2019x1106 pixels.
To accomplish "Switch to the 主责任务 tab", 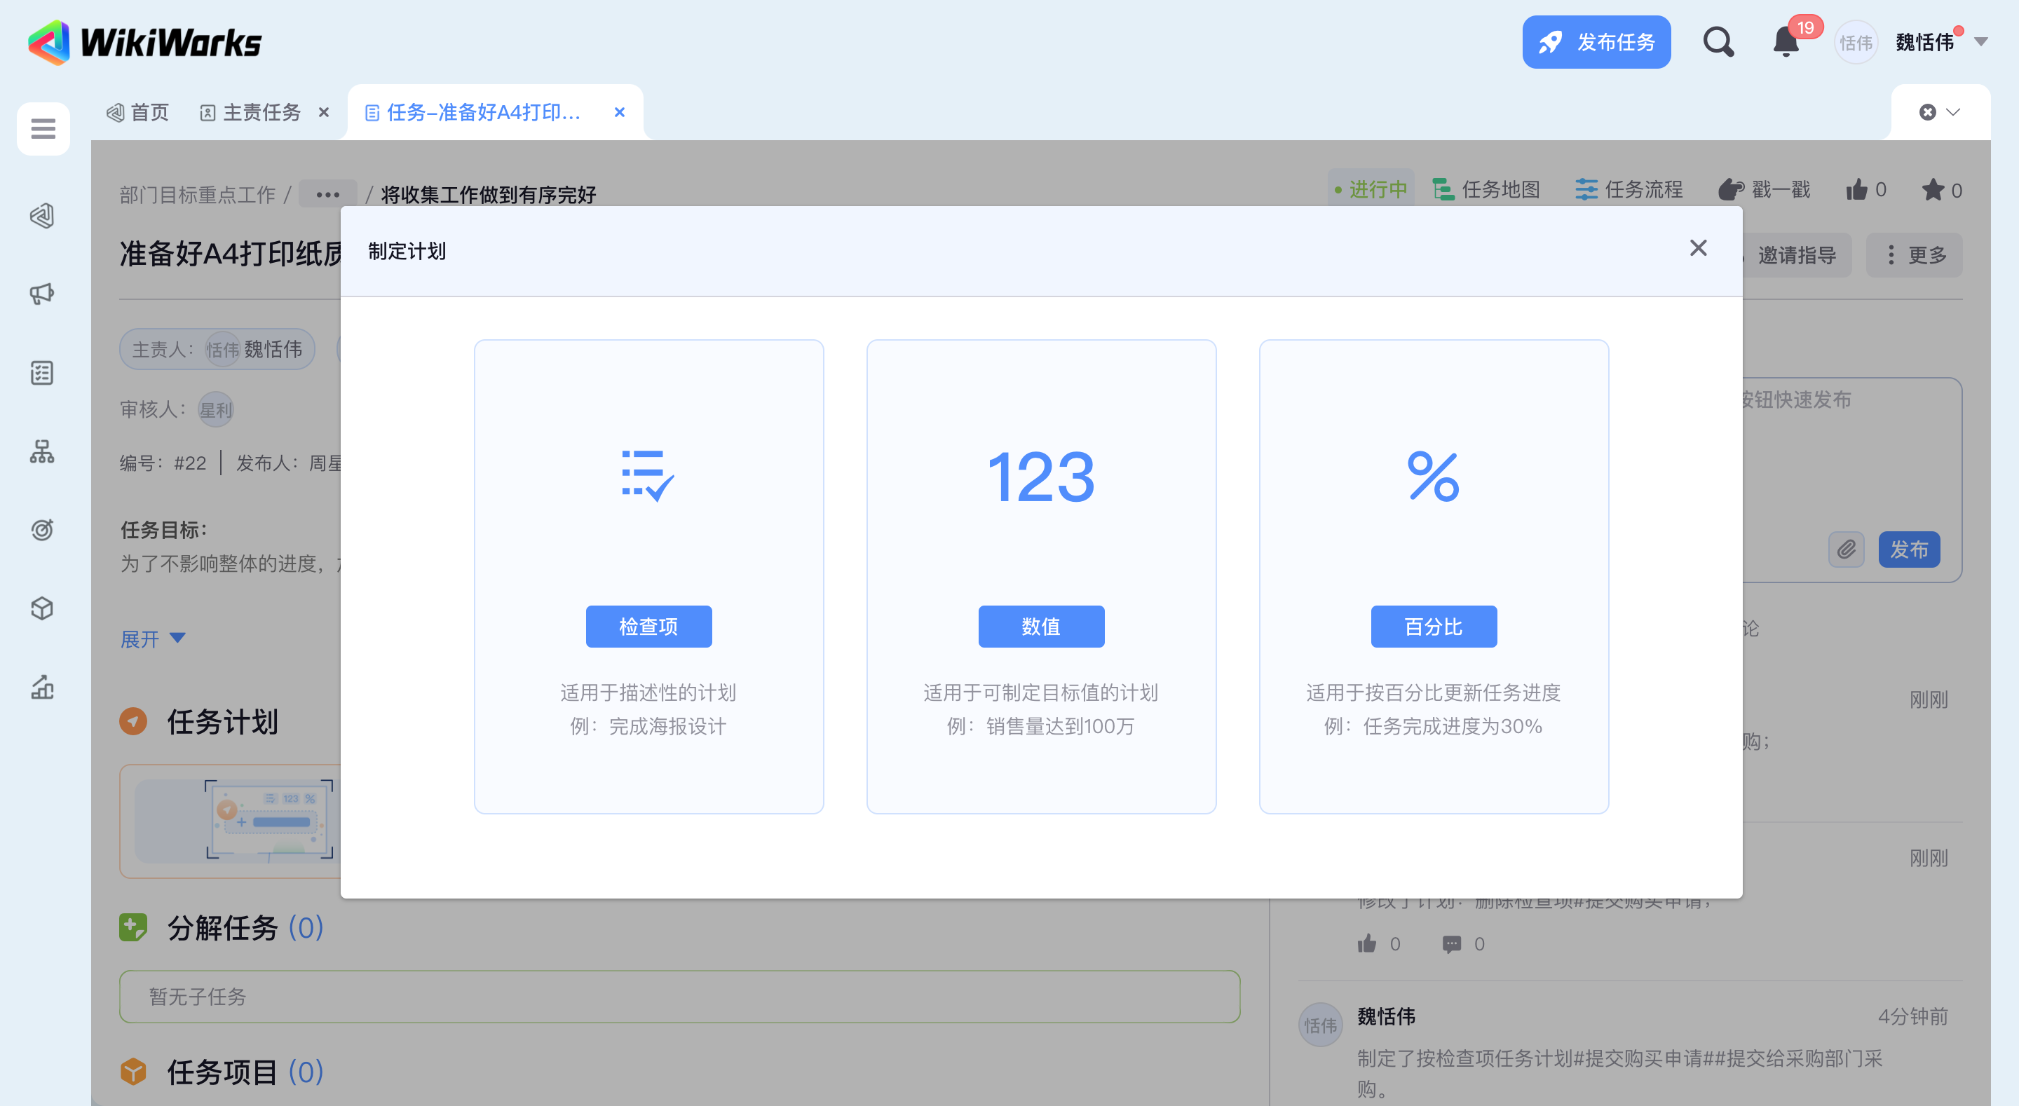I will [x=261, y=112].
